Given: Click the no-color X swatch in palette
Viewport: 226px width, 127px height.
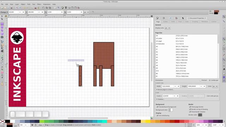Looking at the screenshot, I should pyautogui.click(x=2, y=121).
